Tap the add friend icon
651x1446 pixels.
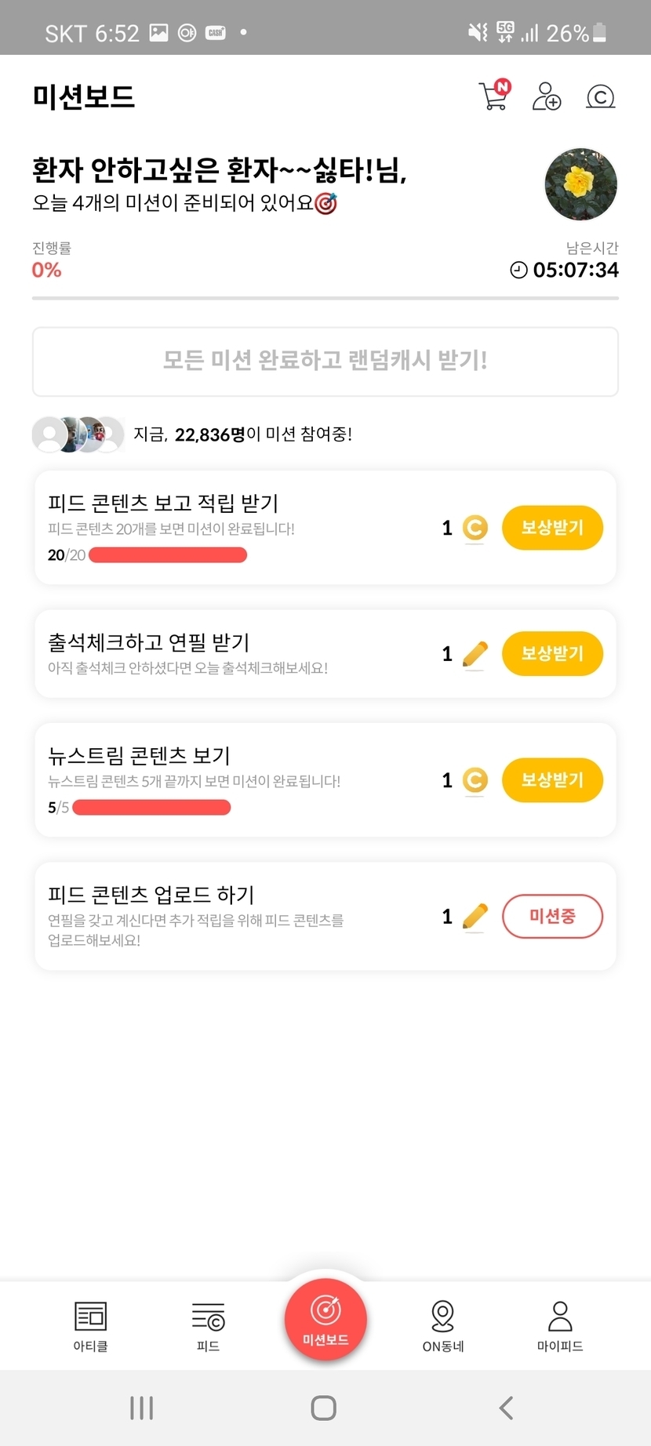click(x=546, y=96)
